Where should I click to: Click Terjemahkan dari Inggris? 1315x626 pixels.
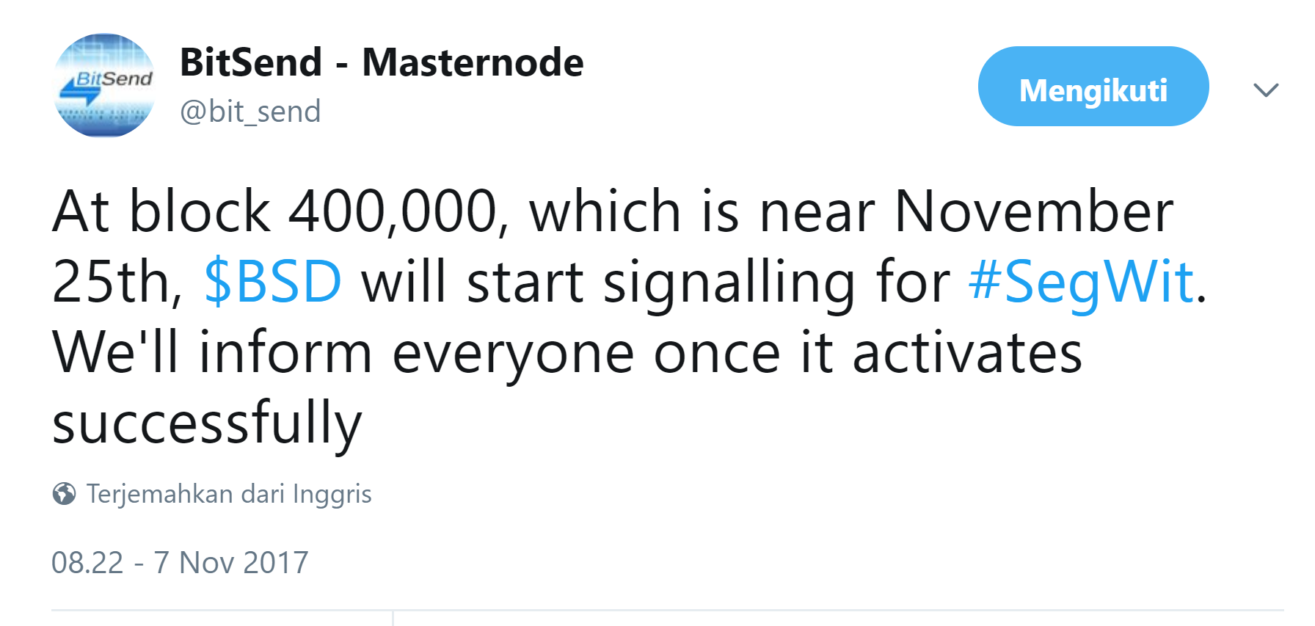coord(229,495)
